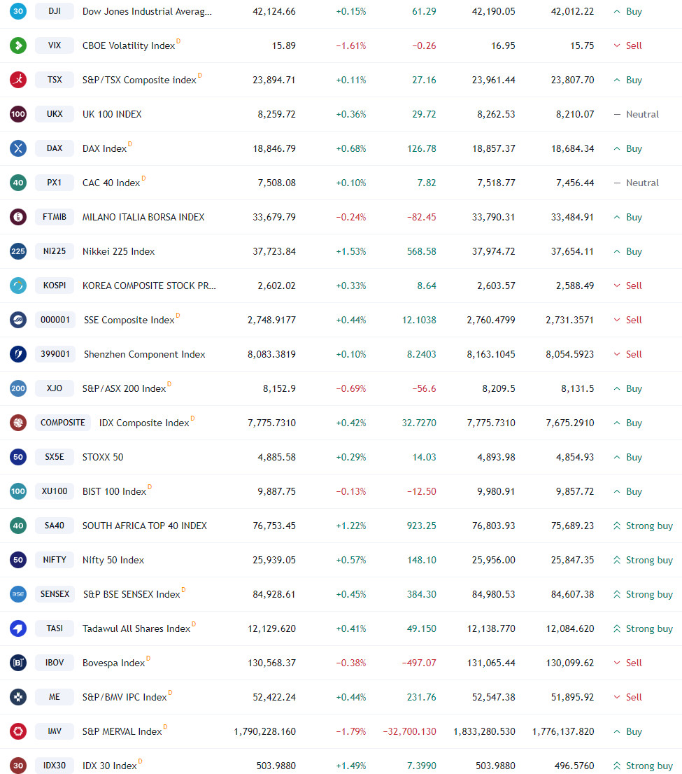682x774 pixels.
Task: Click the STOXX 50 logo icon
Action: pyautogui.click(x=17, y=457)
